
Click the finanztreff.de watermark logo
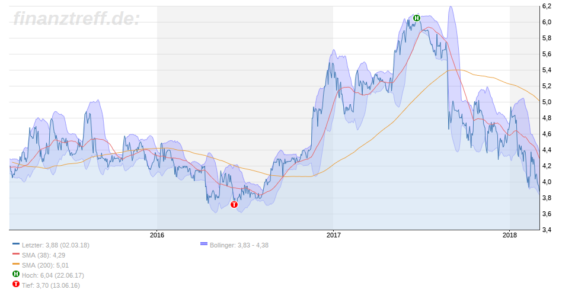tap(76, 18)
